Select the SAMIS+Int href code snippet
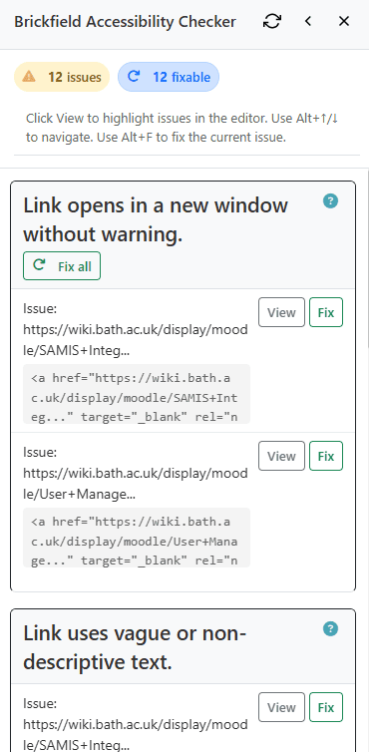Viewport: 369px width, 752px height. tap(137, 394)
